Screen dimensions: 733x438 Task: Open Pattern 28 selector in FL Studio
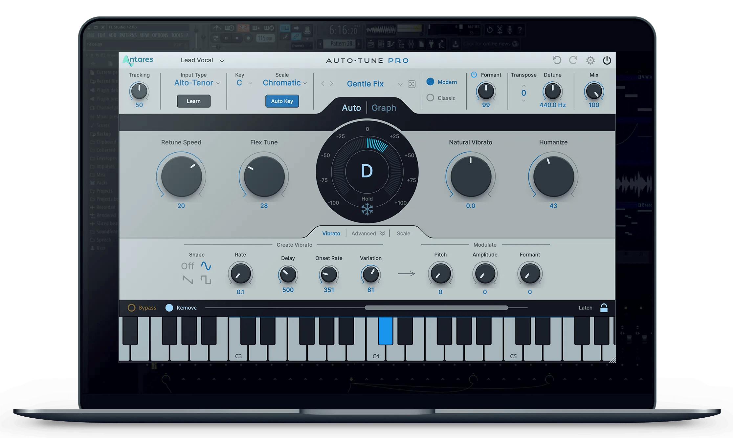(x=341, y=44)
